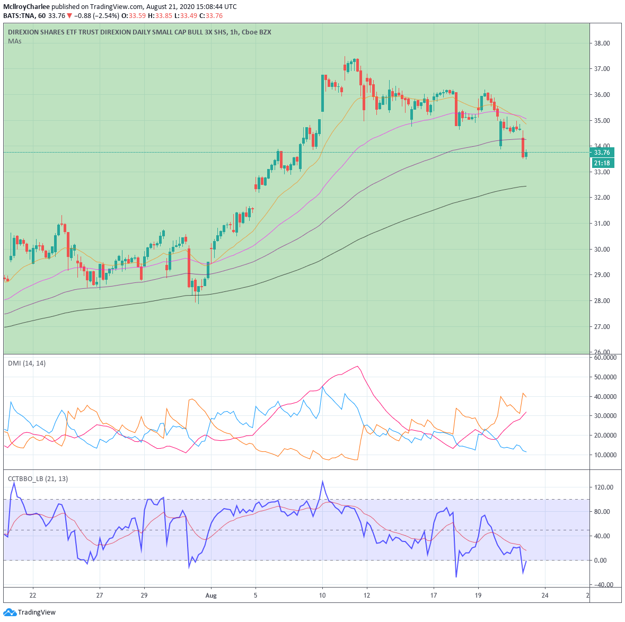Click the countdown timer label 21:18
This screenshot has width=625, height=622.
pos(602,163)
